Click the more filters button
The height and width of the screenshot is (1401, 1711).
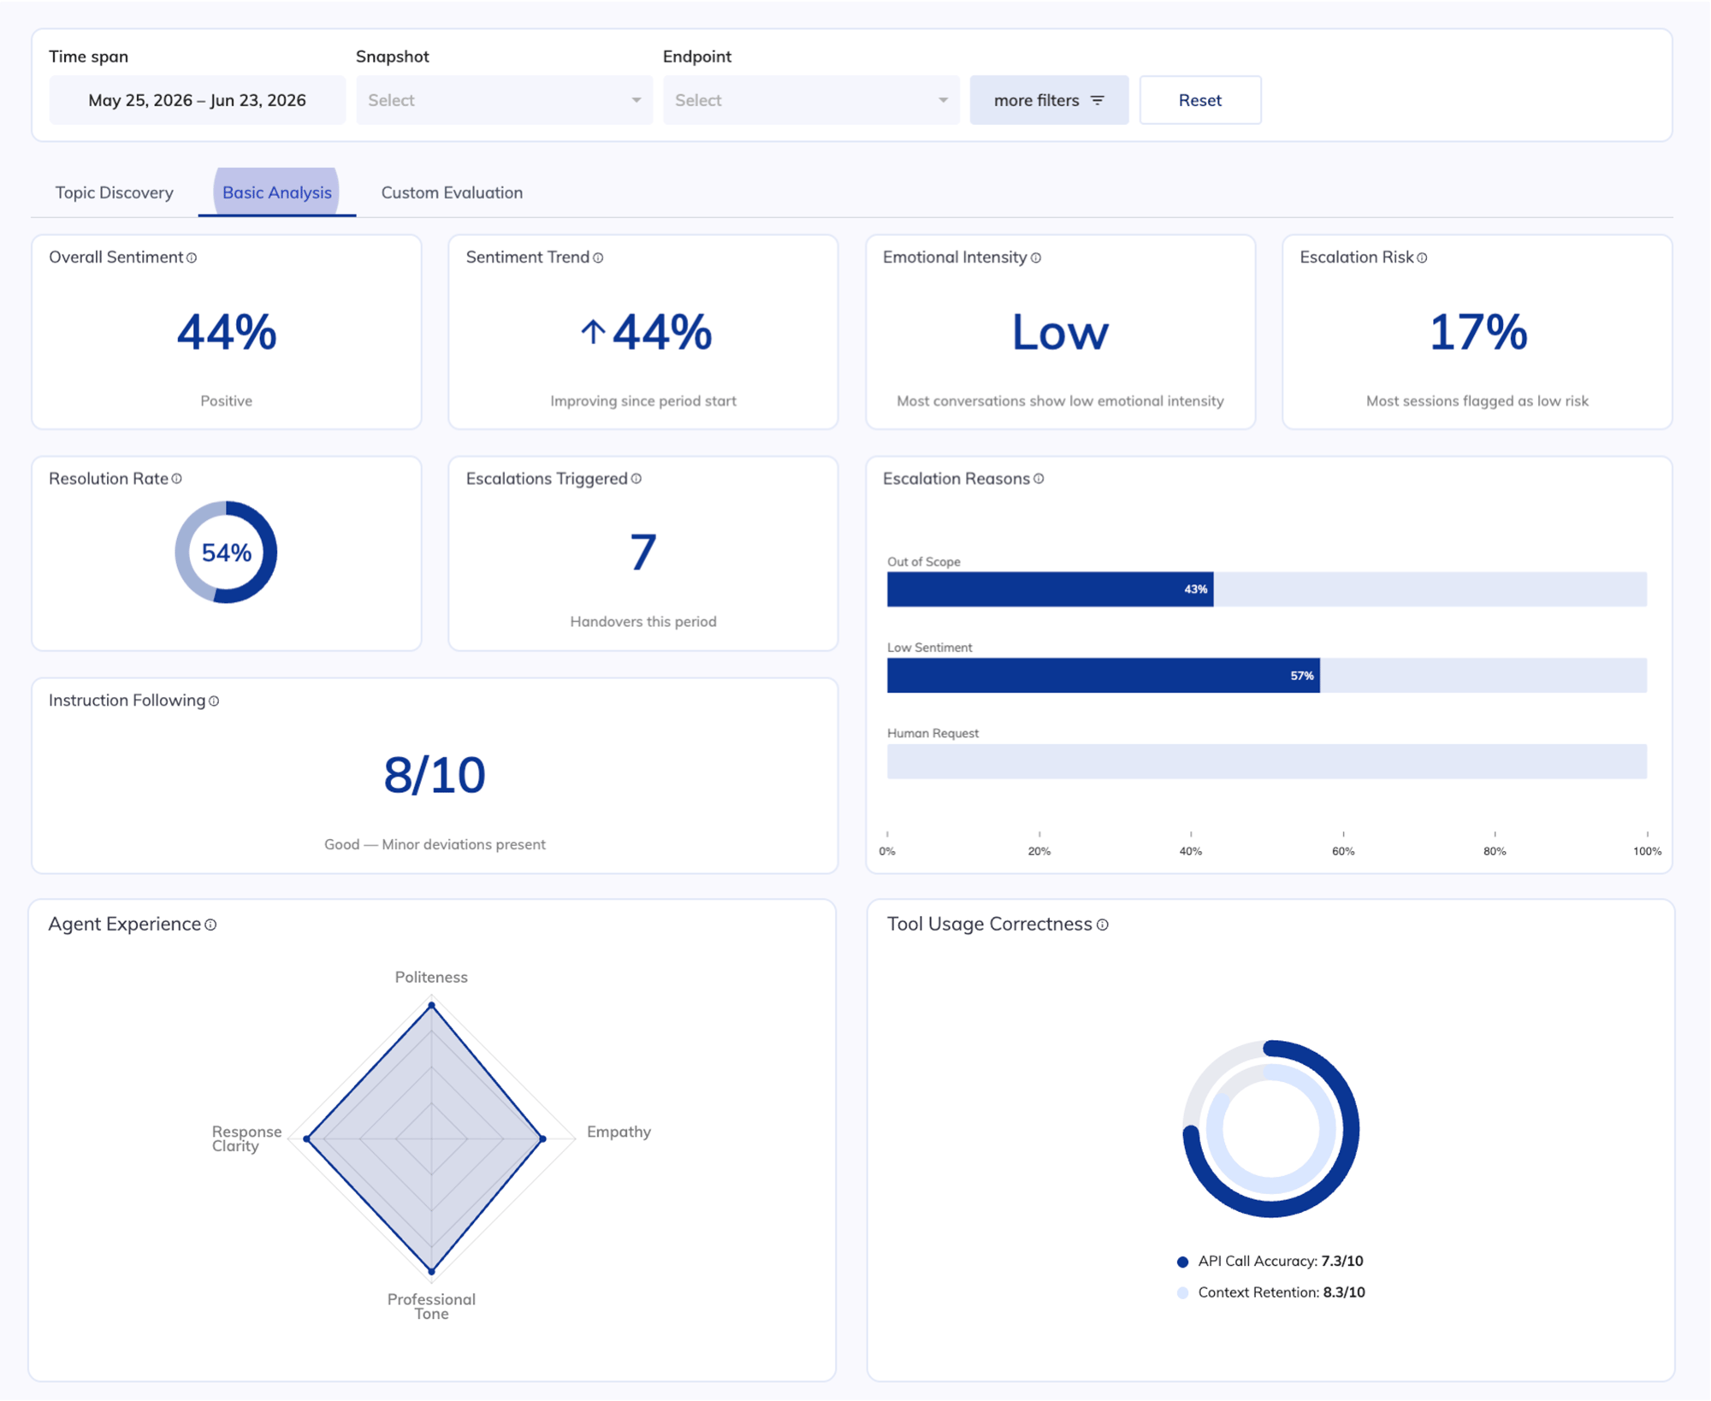tap(1049, 100)
